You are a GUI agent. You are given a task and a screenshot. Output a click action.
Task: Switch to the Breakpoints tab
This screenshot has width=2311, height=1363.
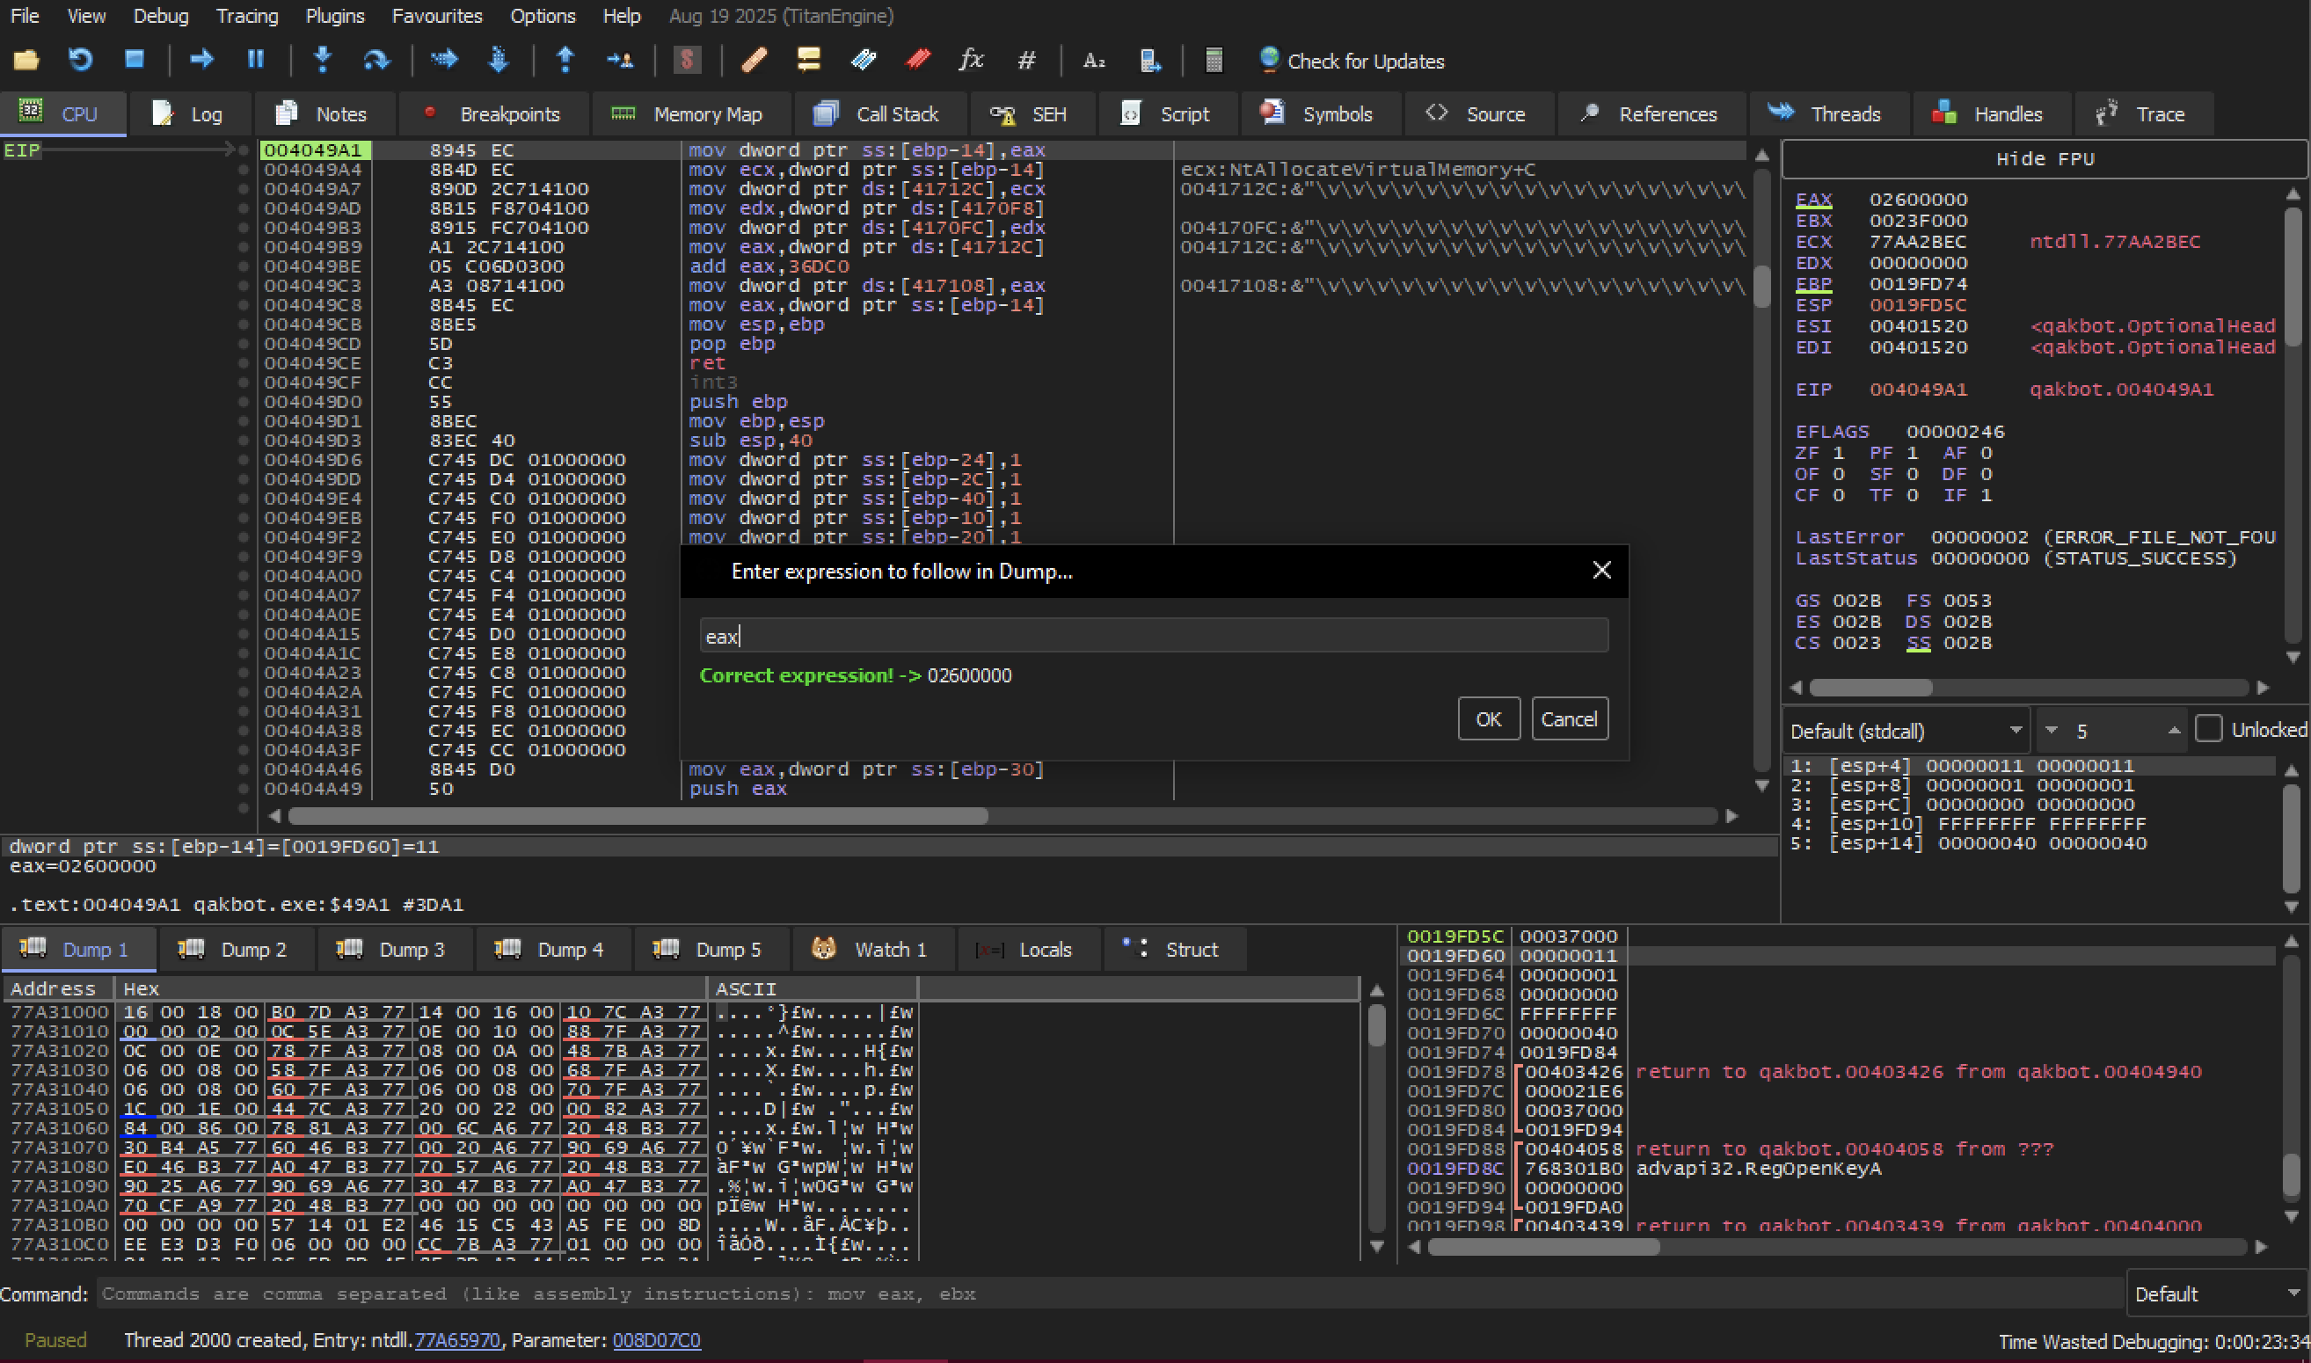point(492,114)
